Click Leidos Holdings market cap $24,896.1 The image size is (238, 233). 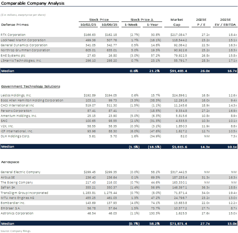click(179, 95)
